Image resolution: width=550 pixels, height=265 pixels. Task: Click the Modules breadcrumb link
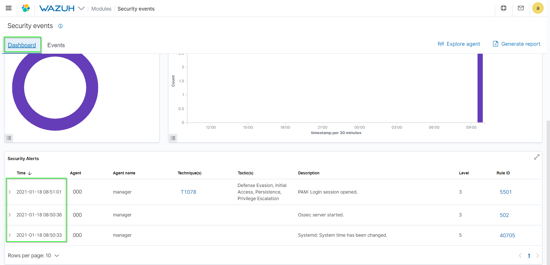(101, 9)
